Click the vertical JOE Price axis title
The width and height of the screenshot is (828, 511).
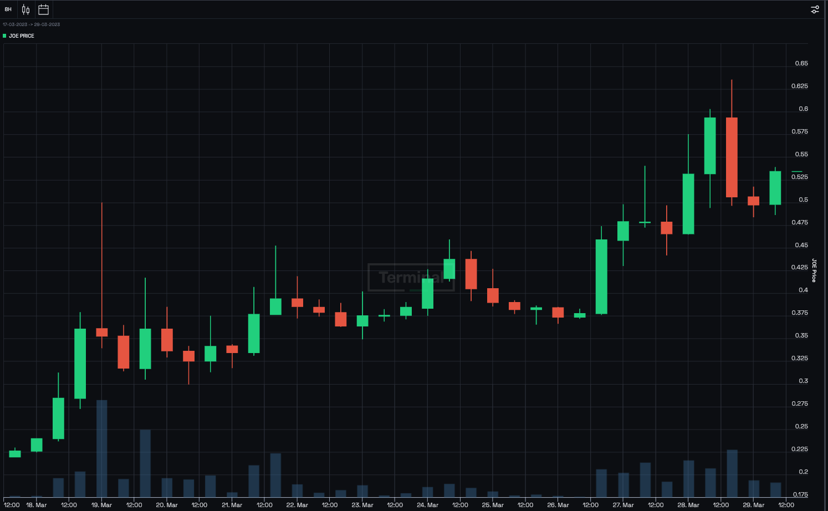click(x=814, y=270)
